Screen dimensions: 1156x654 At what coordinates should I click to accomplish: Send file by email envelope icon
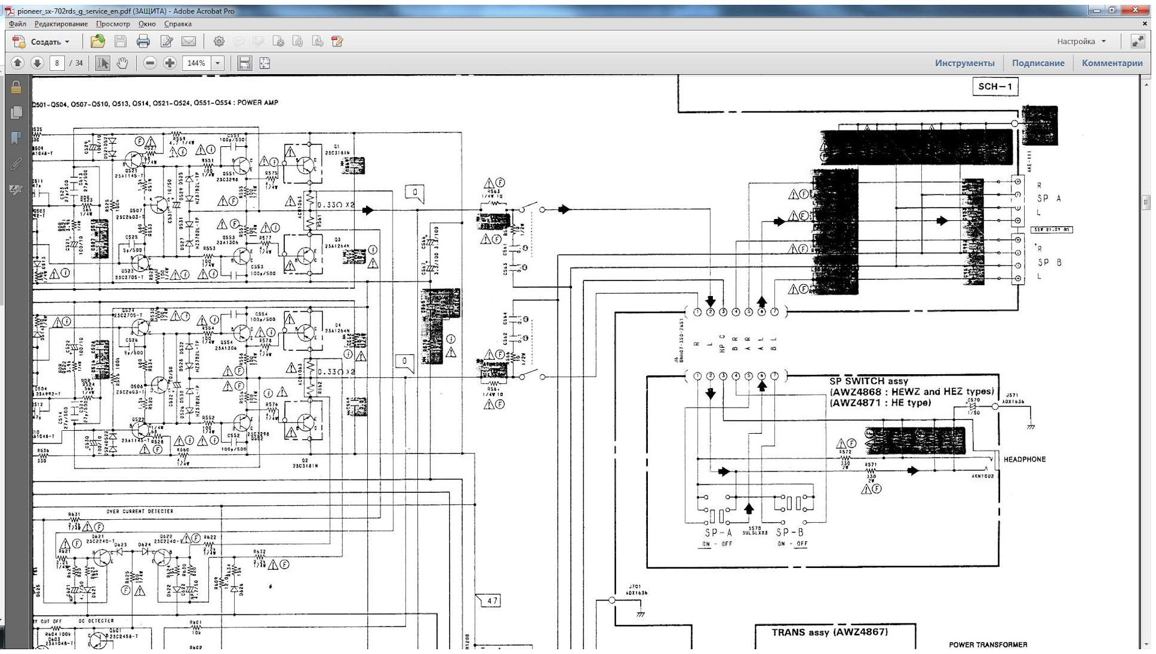tap(188, 42)
